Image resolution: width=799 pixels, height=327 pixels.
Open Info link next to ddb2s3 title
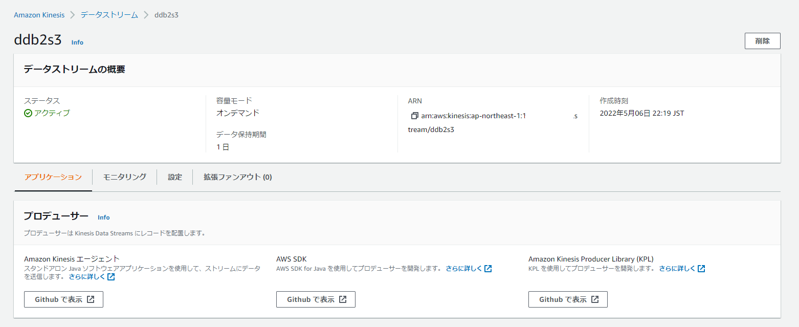coord(77,42)
